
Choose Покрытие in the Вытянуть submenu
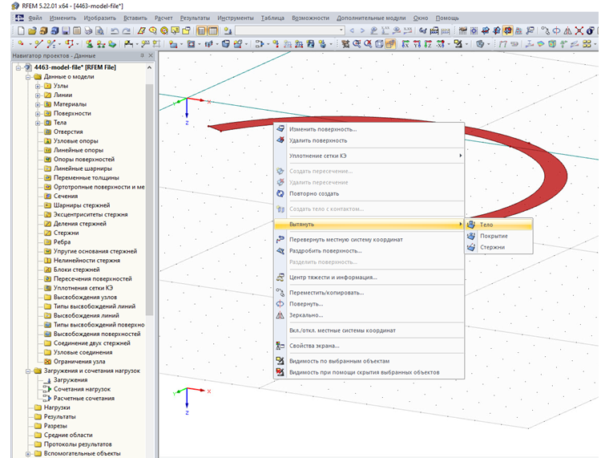pyautogui.click(x=498, y=236)
